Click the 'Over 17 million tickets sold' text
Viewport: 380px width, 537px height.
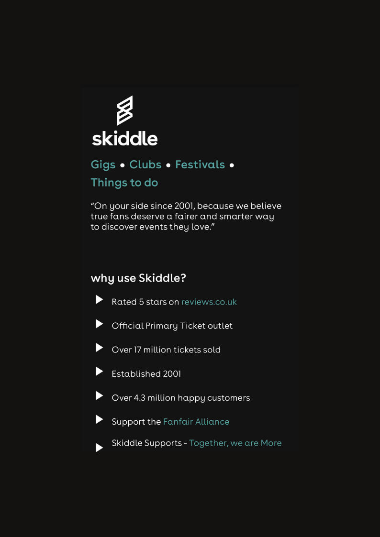pyautogui.click(x=166, y=350)
